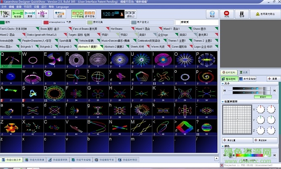Click the small filter icon in the toolbar
This screenshot has width=281, height=169.
click(59, 14)
